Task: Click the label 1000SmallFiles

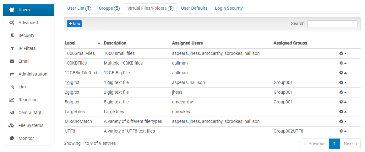Action: 79,54
